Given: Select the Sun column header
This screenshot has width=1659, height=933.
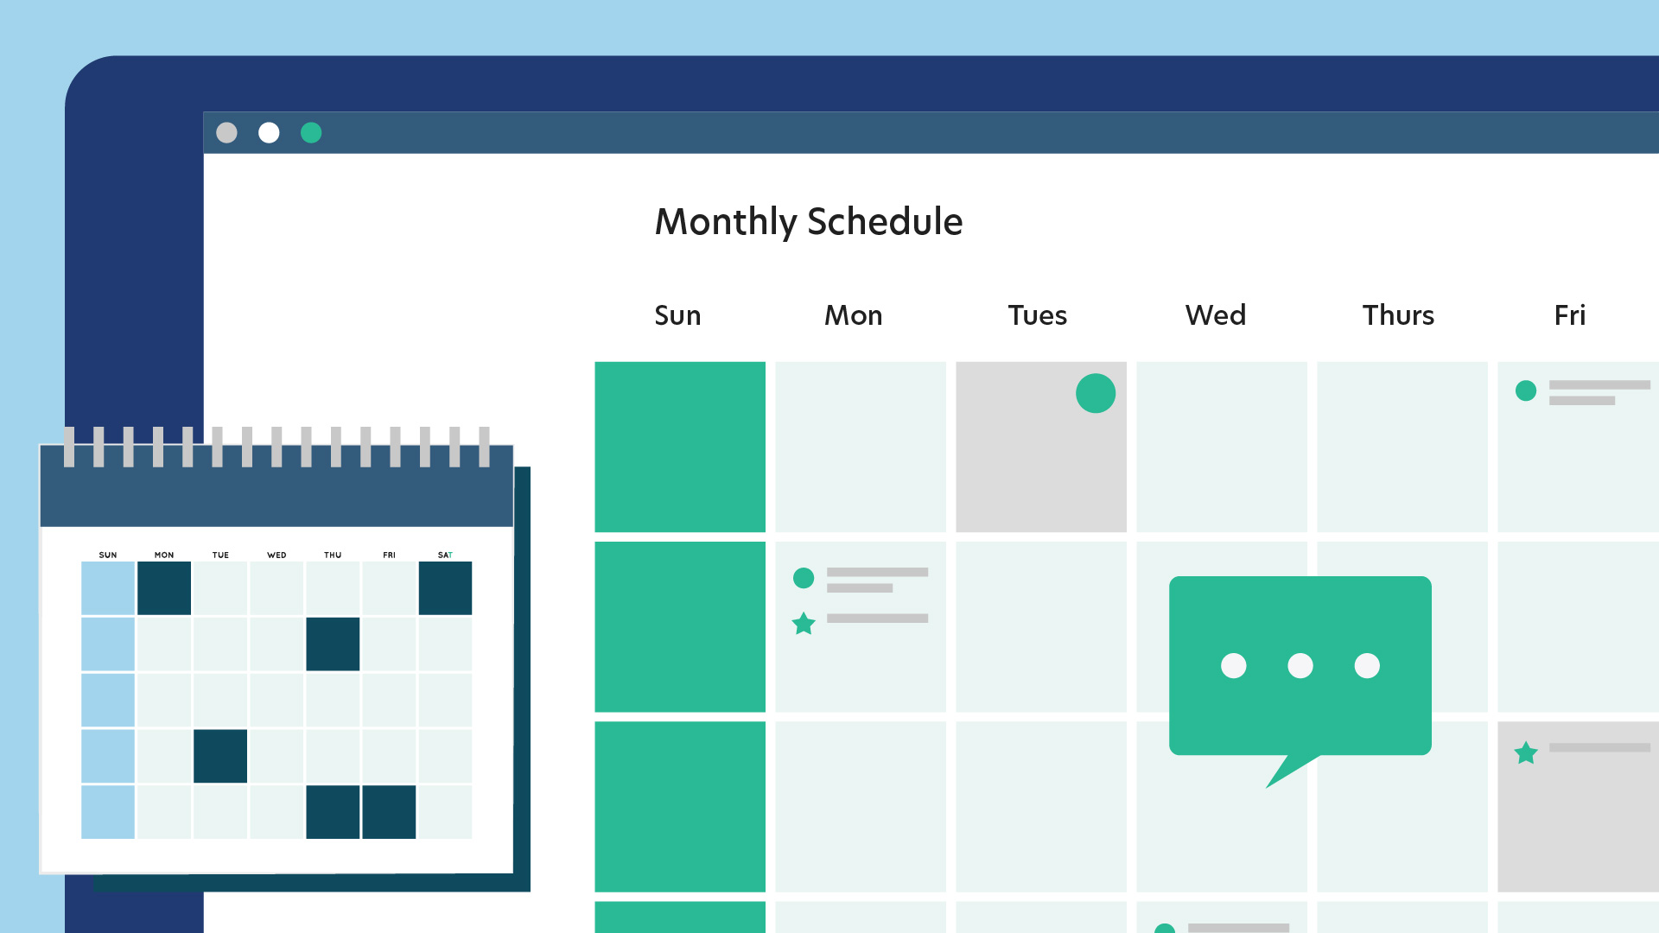Looking at the screenshot, I should pyautogui.click(x=680, y=314).
